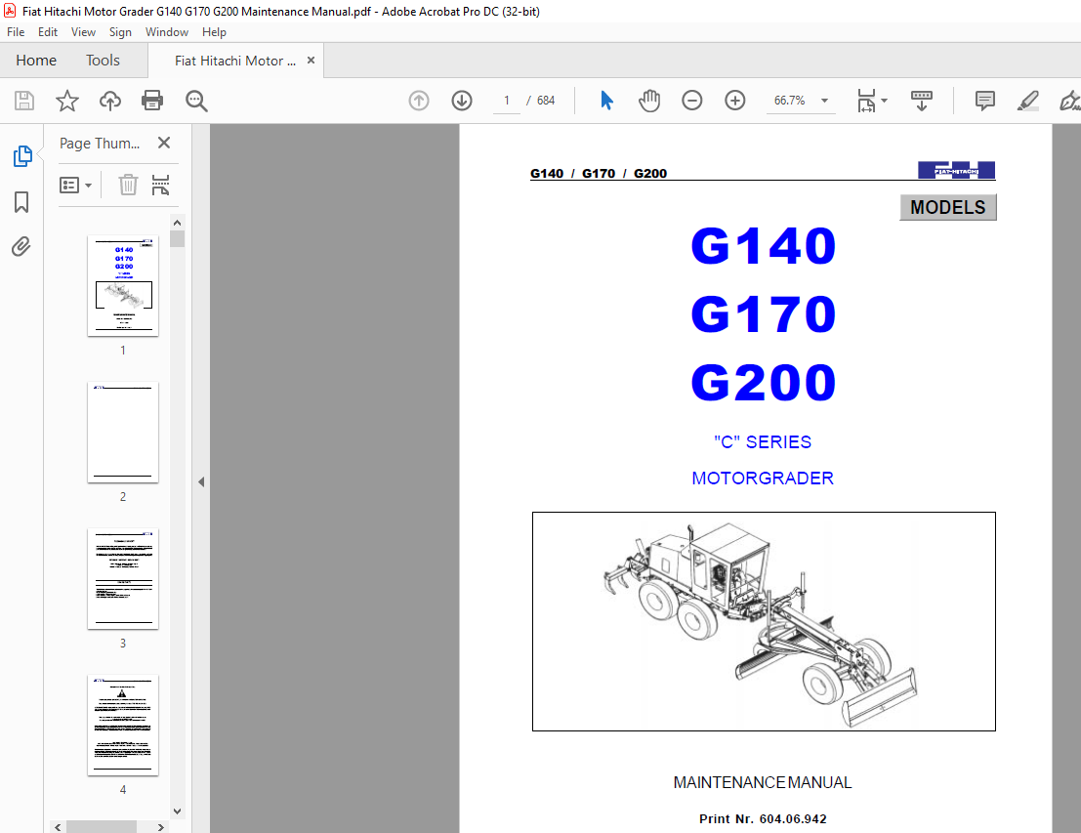The width and height of the screenshot is (1081, 833).
Task: Collapse the left navigation pane arrow
Action: point(200,482)
